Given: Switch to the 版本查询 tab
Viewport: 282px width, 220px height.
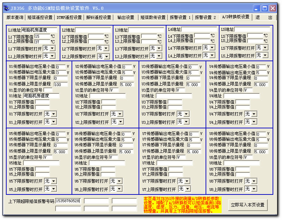Looking at the screenshot, I should click(15, 17).
